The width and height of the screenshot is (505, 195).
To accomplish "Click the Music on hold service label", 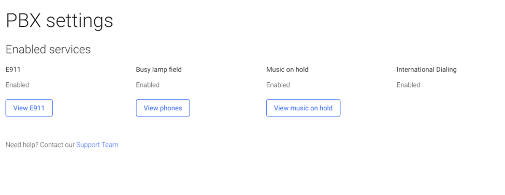I will (287, 69).
